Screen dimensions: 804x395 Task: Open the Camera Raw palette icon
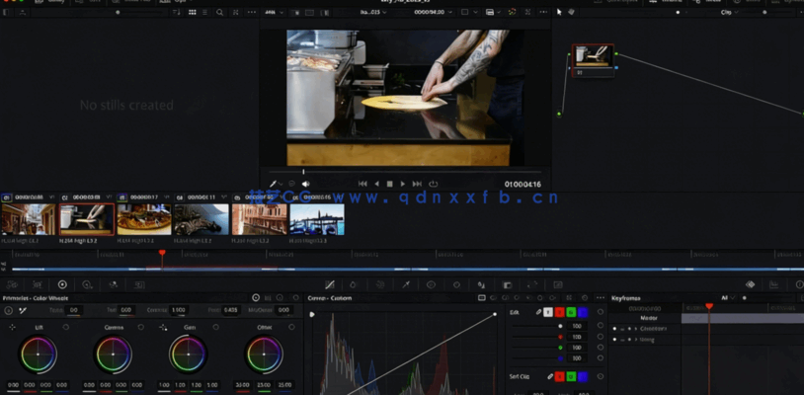(x=12, y=284)
